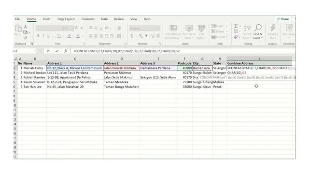
Task: Open Find & Select menu
Action: 258,32
